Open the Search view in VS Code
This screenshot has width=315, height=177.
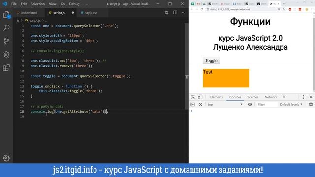click(6, 28)
